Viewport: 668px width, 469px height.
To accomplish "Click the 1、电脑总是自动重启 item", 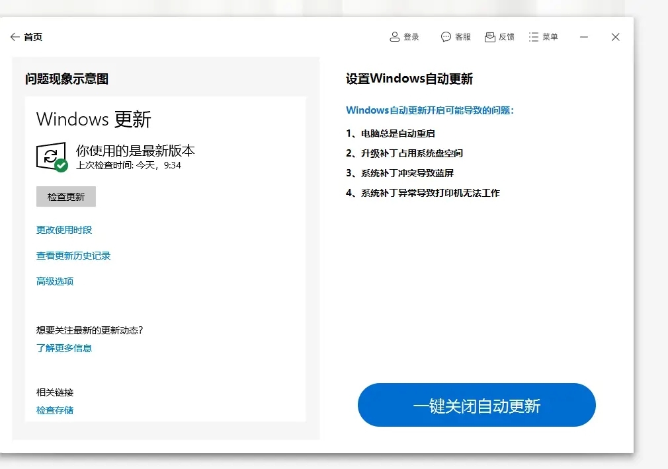I will [x=391, y=133].
